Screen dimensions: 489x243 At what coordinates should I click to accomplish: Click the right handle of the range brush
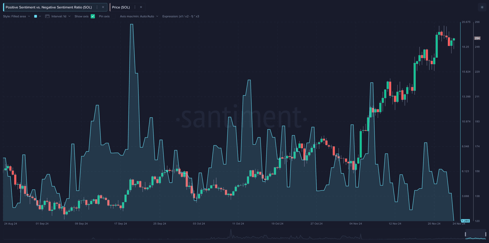click(x=486, y=235)
